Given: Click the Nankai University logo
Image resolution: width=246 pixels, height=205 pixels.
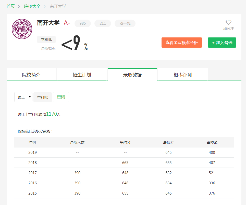Looking at the screenshot, I should 22,29.
